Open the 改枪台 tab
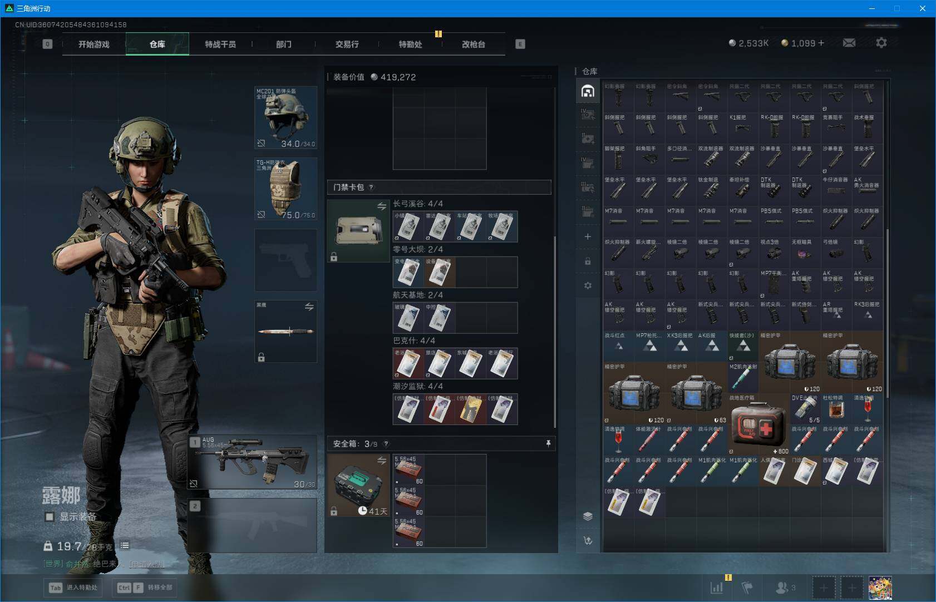936x602 pixels. 474,44
